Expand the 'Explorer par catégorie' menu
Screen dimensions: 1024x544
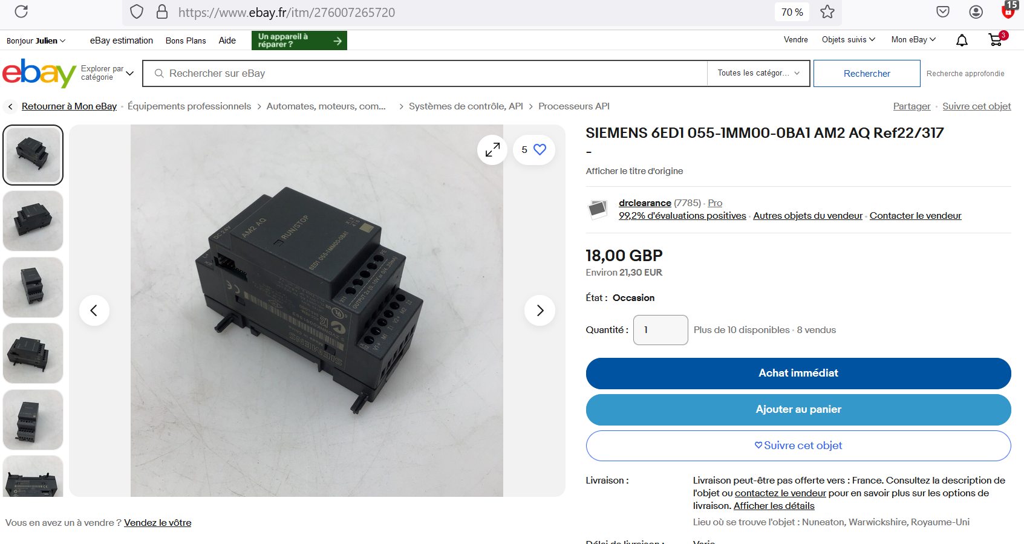click(x=107, y=73)
